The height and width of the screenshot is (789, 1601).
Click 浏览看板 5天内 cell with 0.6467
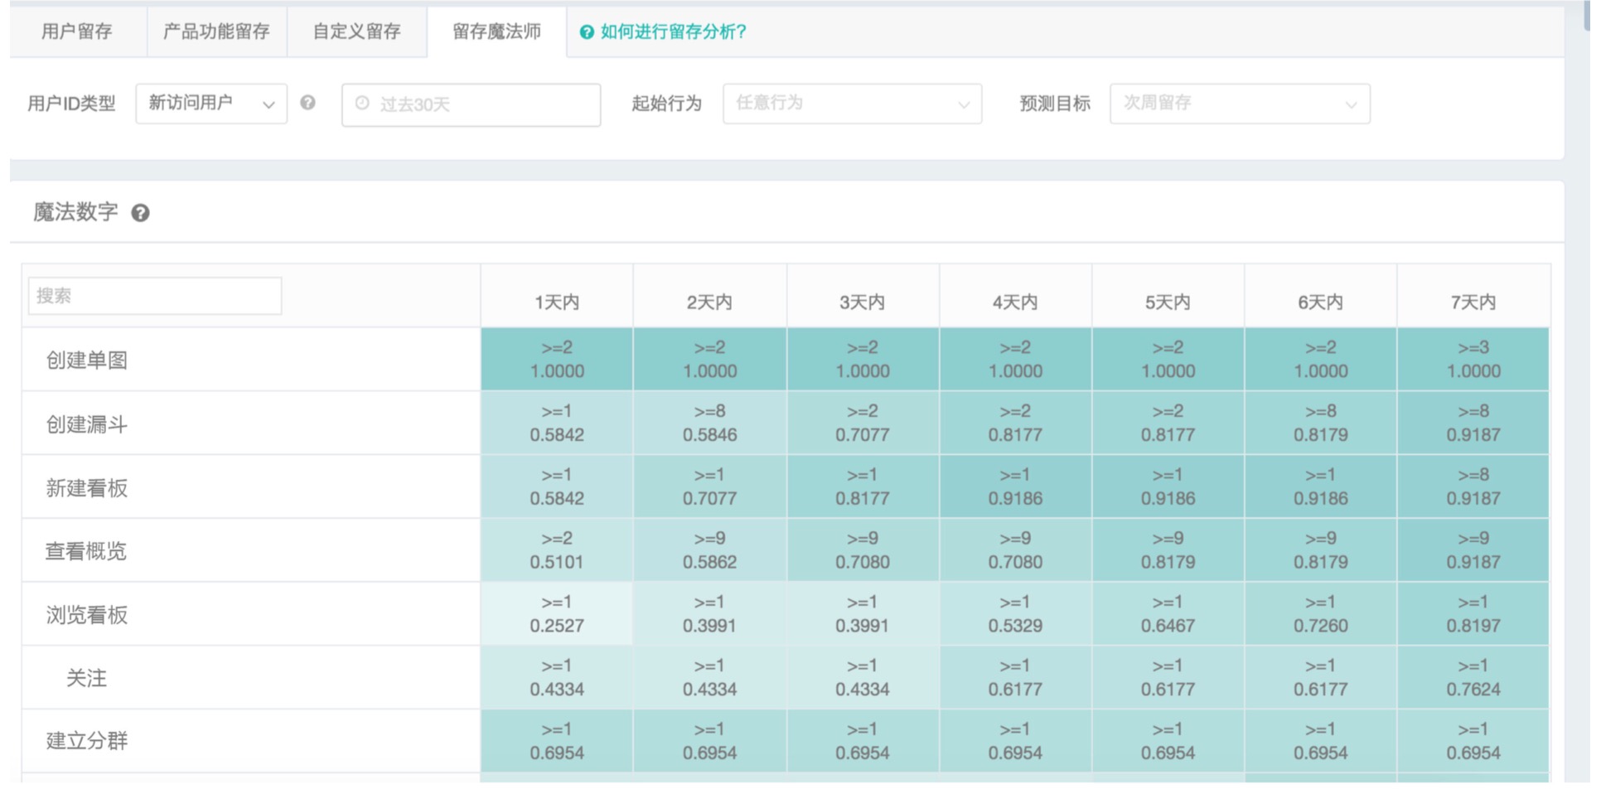tap(1168, 614)
